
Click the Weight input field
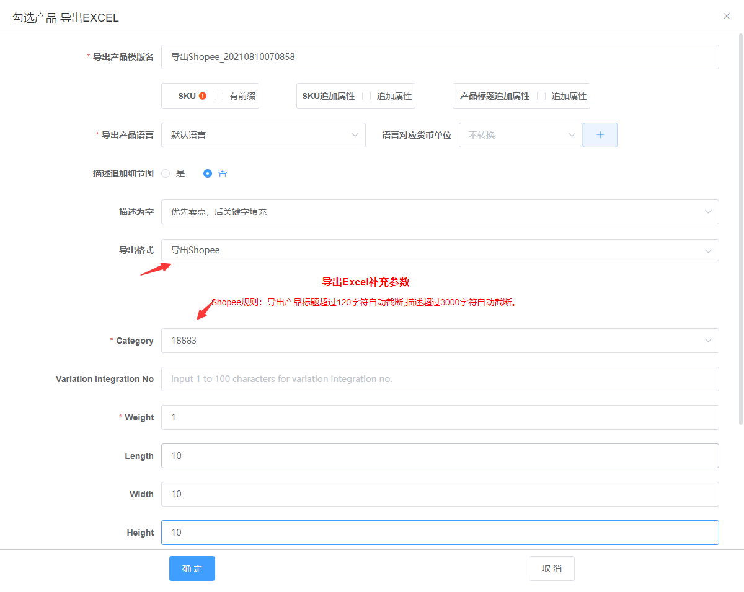[440, 417]
